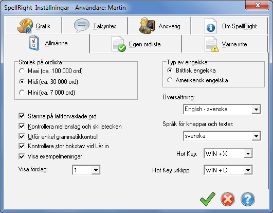Click the Grafik palette icon
This screenshot has width=273, height=213.
click(25, 26)
